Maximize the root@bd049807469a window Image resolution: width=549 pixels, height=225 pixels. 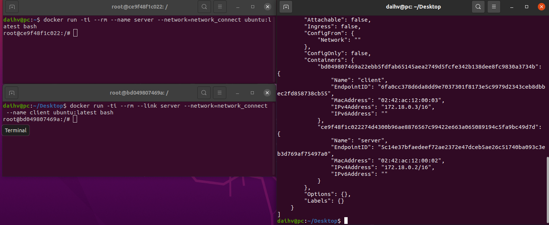252,93
